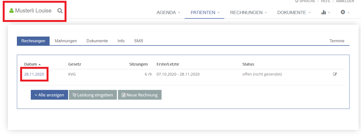The image size is (361, 140).
Task: Open the Info tab
Action: pos(121,41)
